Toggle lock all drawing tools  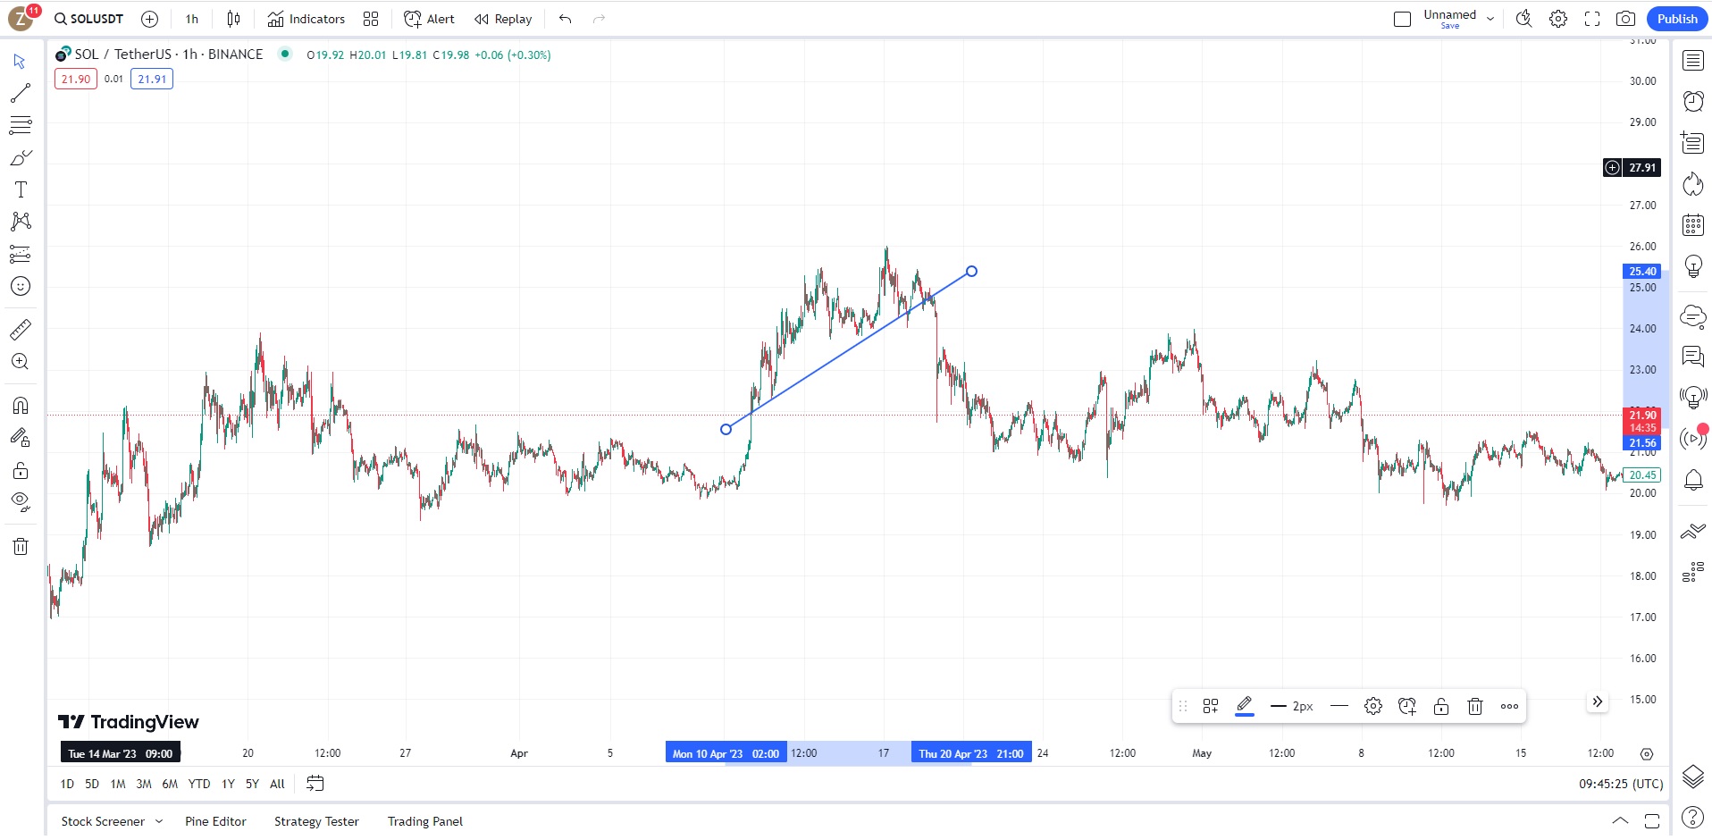point(20,471)
